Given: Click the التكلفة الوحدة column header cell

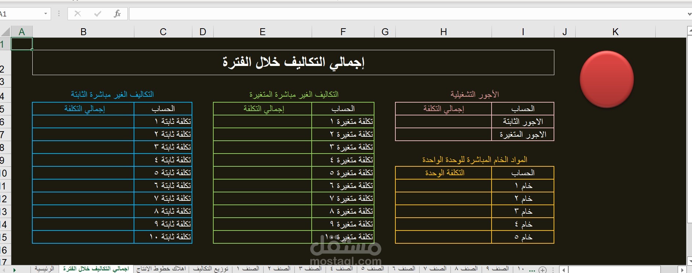Looking at the screenshot, I should [443, 173].
